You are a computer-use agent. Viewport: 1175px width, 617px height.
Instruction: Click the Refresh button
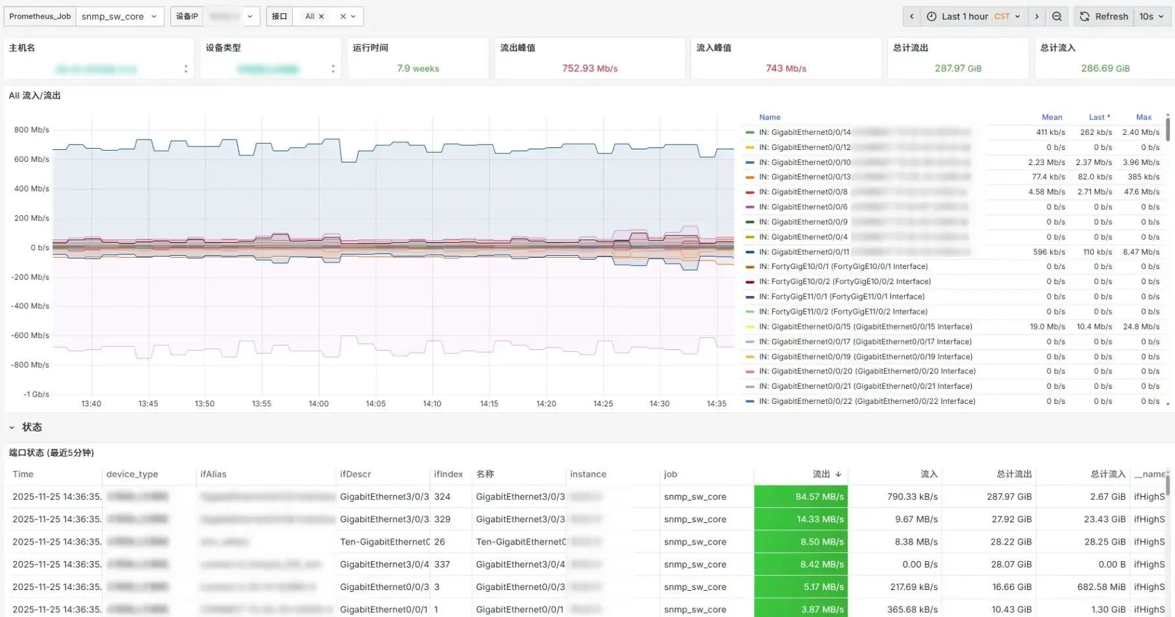pos(1104,16)
